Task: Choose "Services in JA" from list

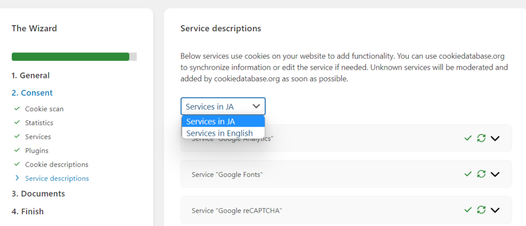Action: pyautogui.click(x=210, y=121)
